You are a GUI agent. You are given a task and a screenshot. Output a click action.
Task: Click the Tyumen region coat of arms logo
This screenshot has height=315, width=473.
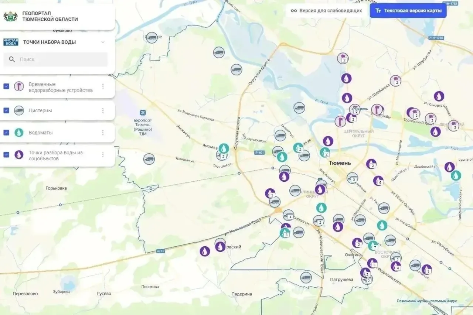(10, 16)
